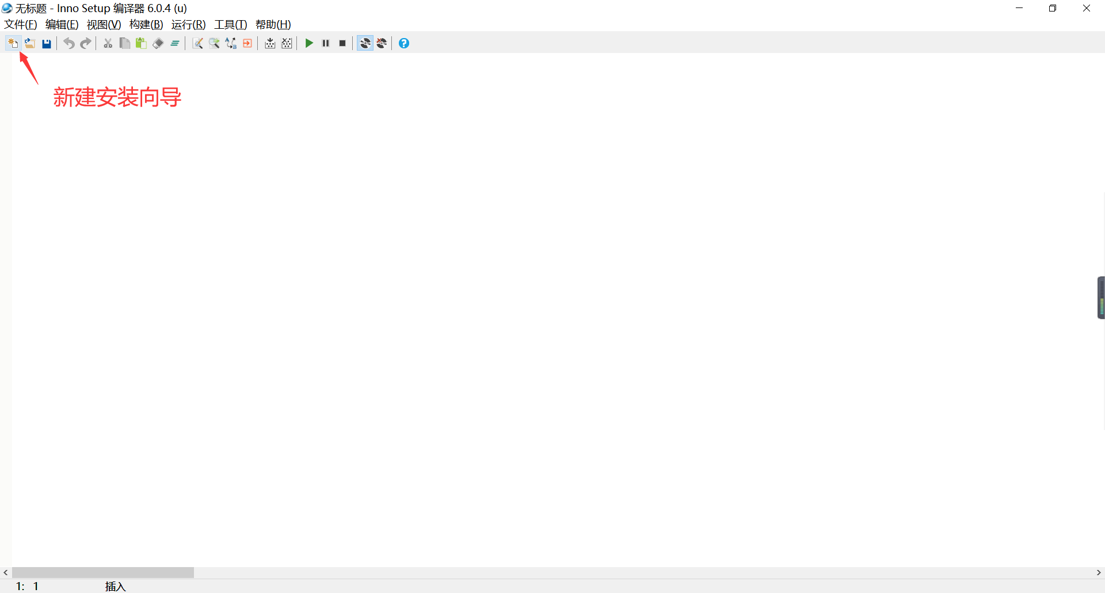Click the 插入 insert mode indicator
This screenshot has height=593, width=1105.
[x=115, y=586]
